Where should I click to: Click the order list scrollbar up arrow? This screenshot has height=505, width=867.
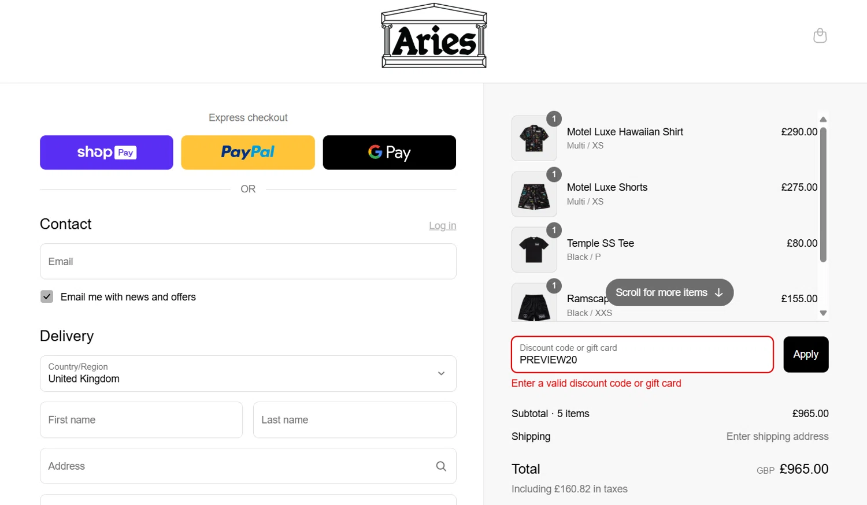823,120
